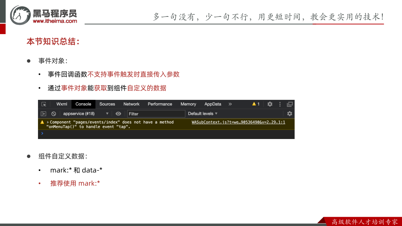Activate the element inspector arrow icon
The width and height of the screenshot is (402, 226).
point(44,104)
